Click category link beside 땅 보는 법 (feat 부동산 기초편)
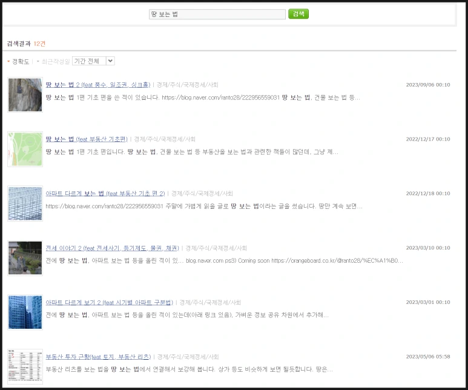The image size is (468, 390). pos(165,139)
